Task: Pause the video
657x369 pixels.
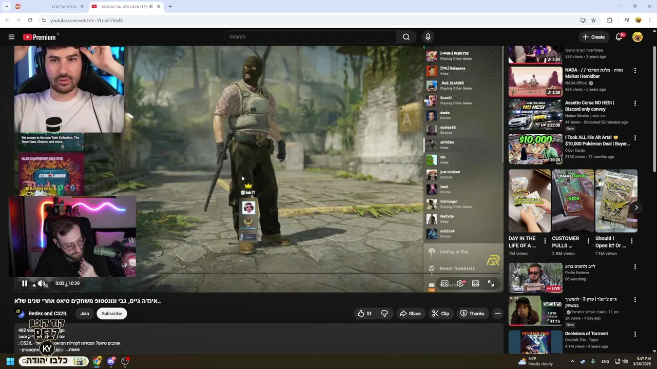Action: click(24, 283)
